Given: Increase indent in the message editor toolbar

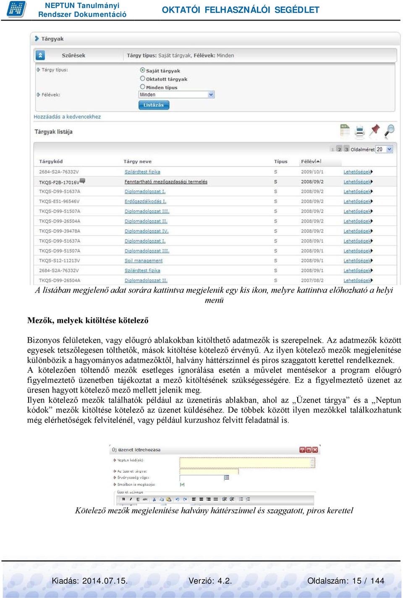Looking at the screenshot, I should pyautogui.click(x=232, y=499).
